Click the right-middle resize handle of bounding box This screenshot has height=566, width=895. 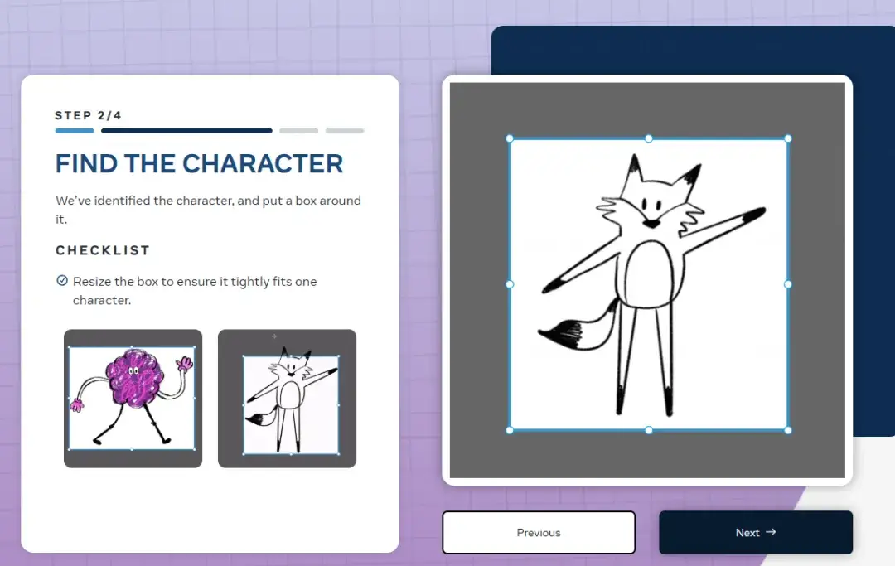point(788,284)
